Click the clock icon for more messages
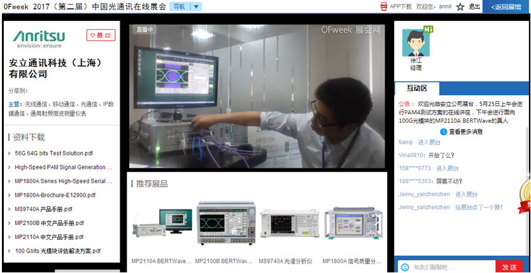Viewport: 531px width, 273px height. tap(444, 132)
